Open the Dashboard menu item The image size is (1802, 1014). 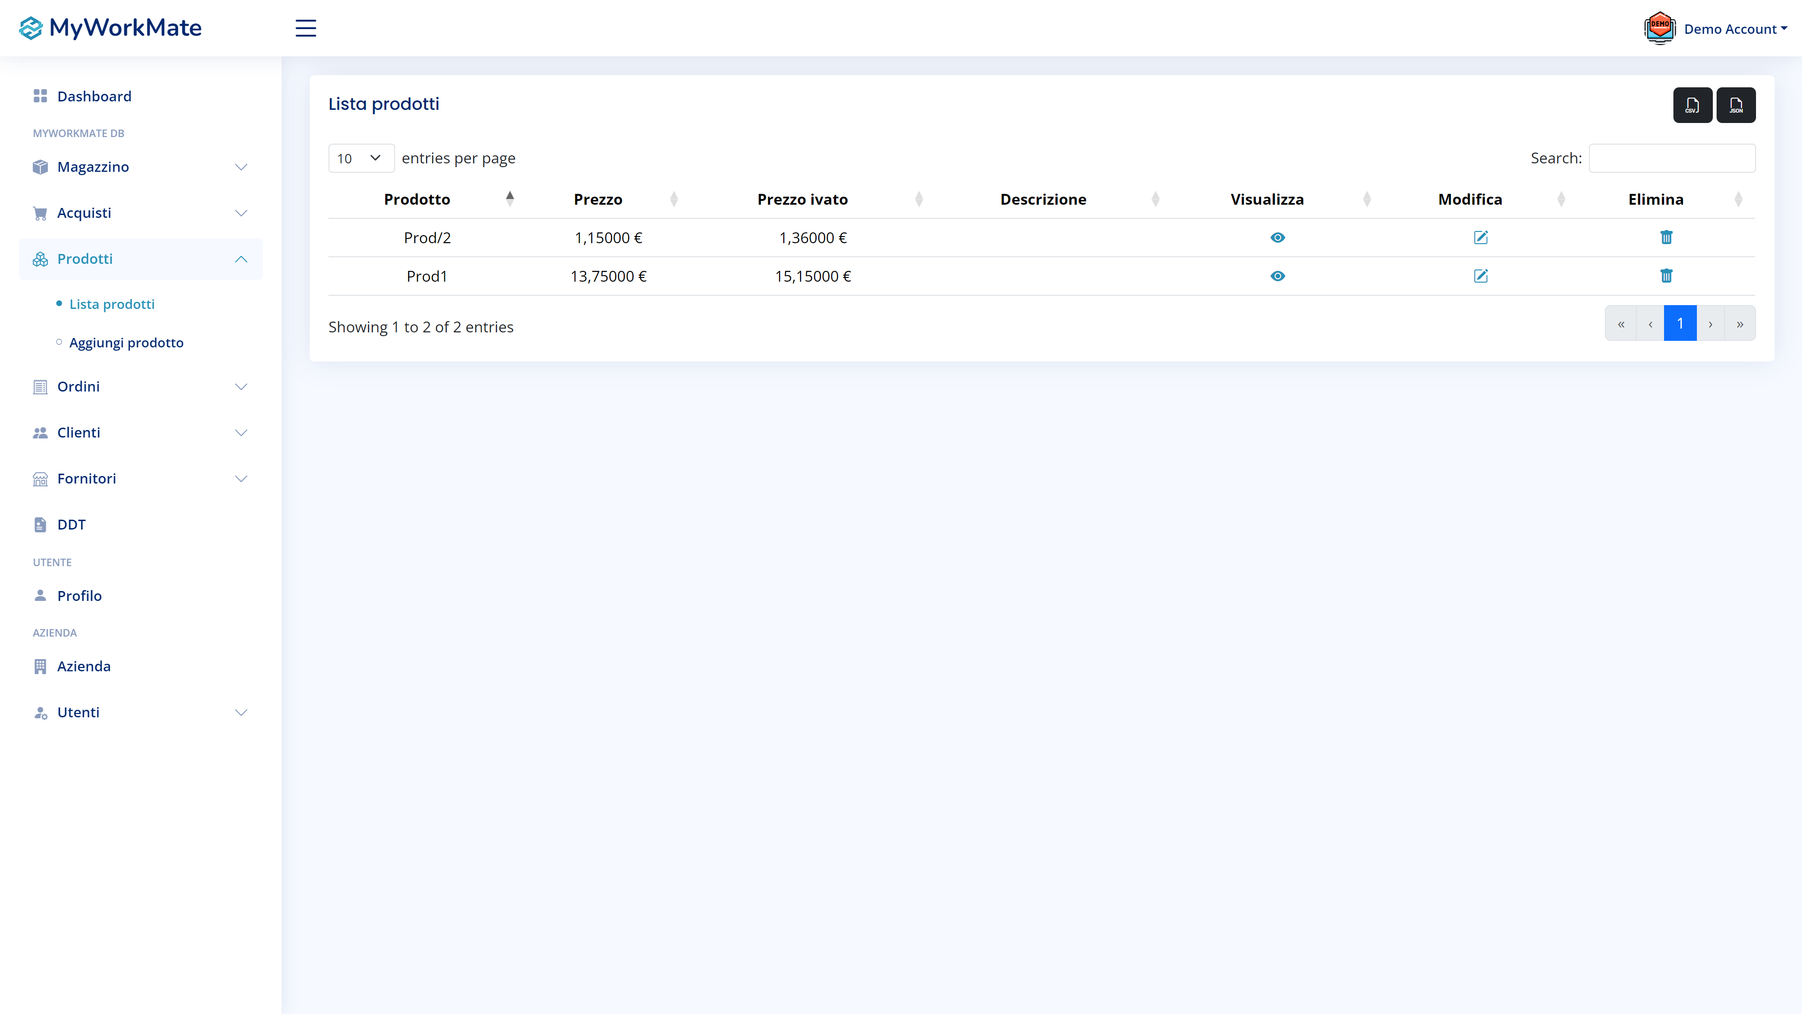[x=94, y=96]
